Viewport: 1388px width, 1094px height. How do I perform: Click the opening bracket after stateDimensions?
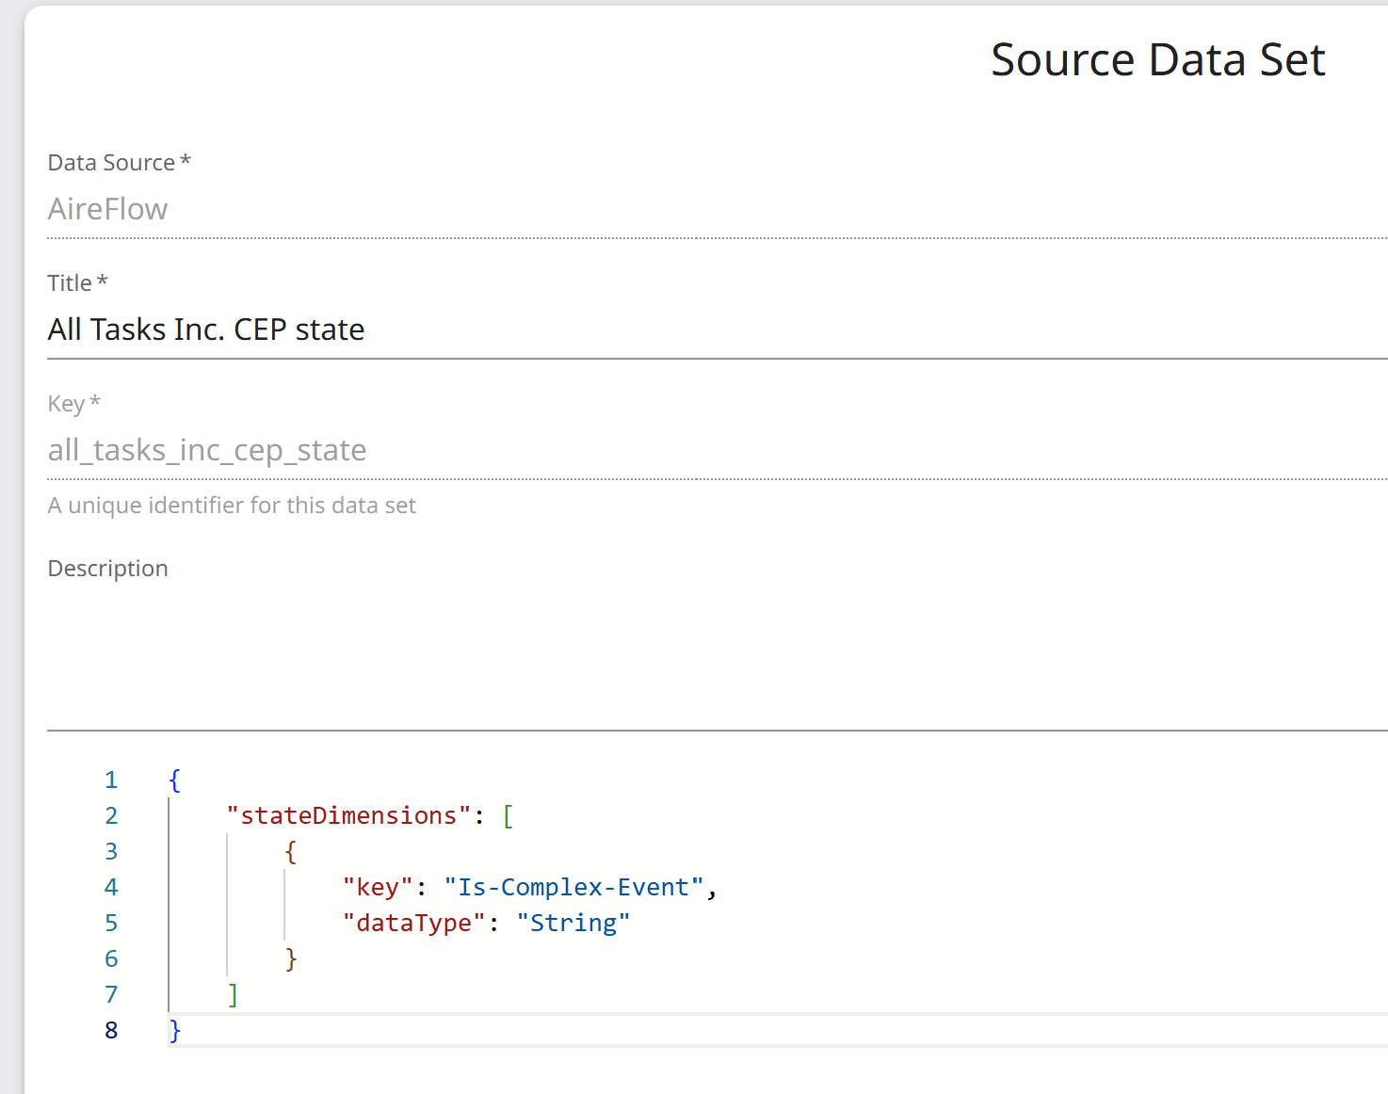509,815
